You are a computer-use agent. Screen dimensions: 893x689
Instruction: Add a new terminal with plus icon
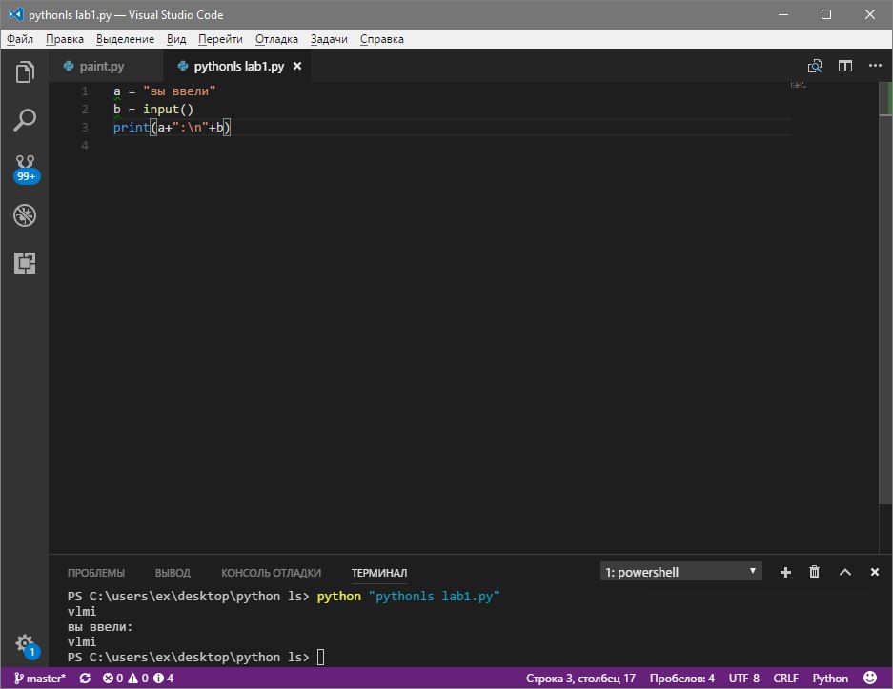[785, 572]
